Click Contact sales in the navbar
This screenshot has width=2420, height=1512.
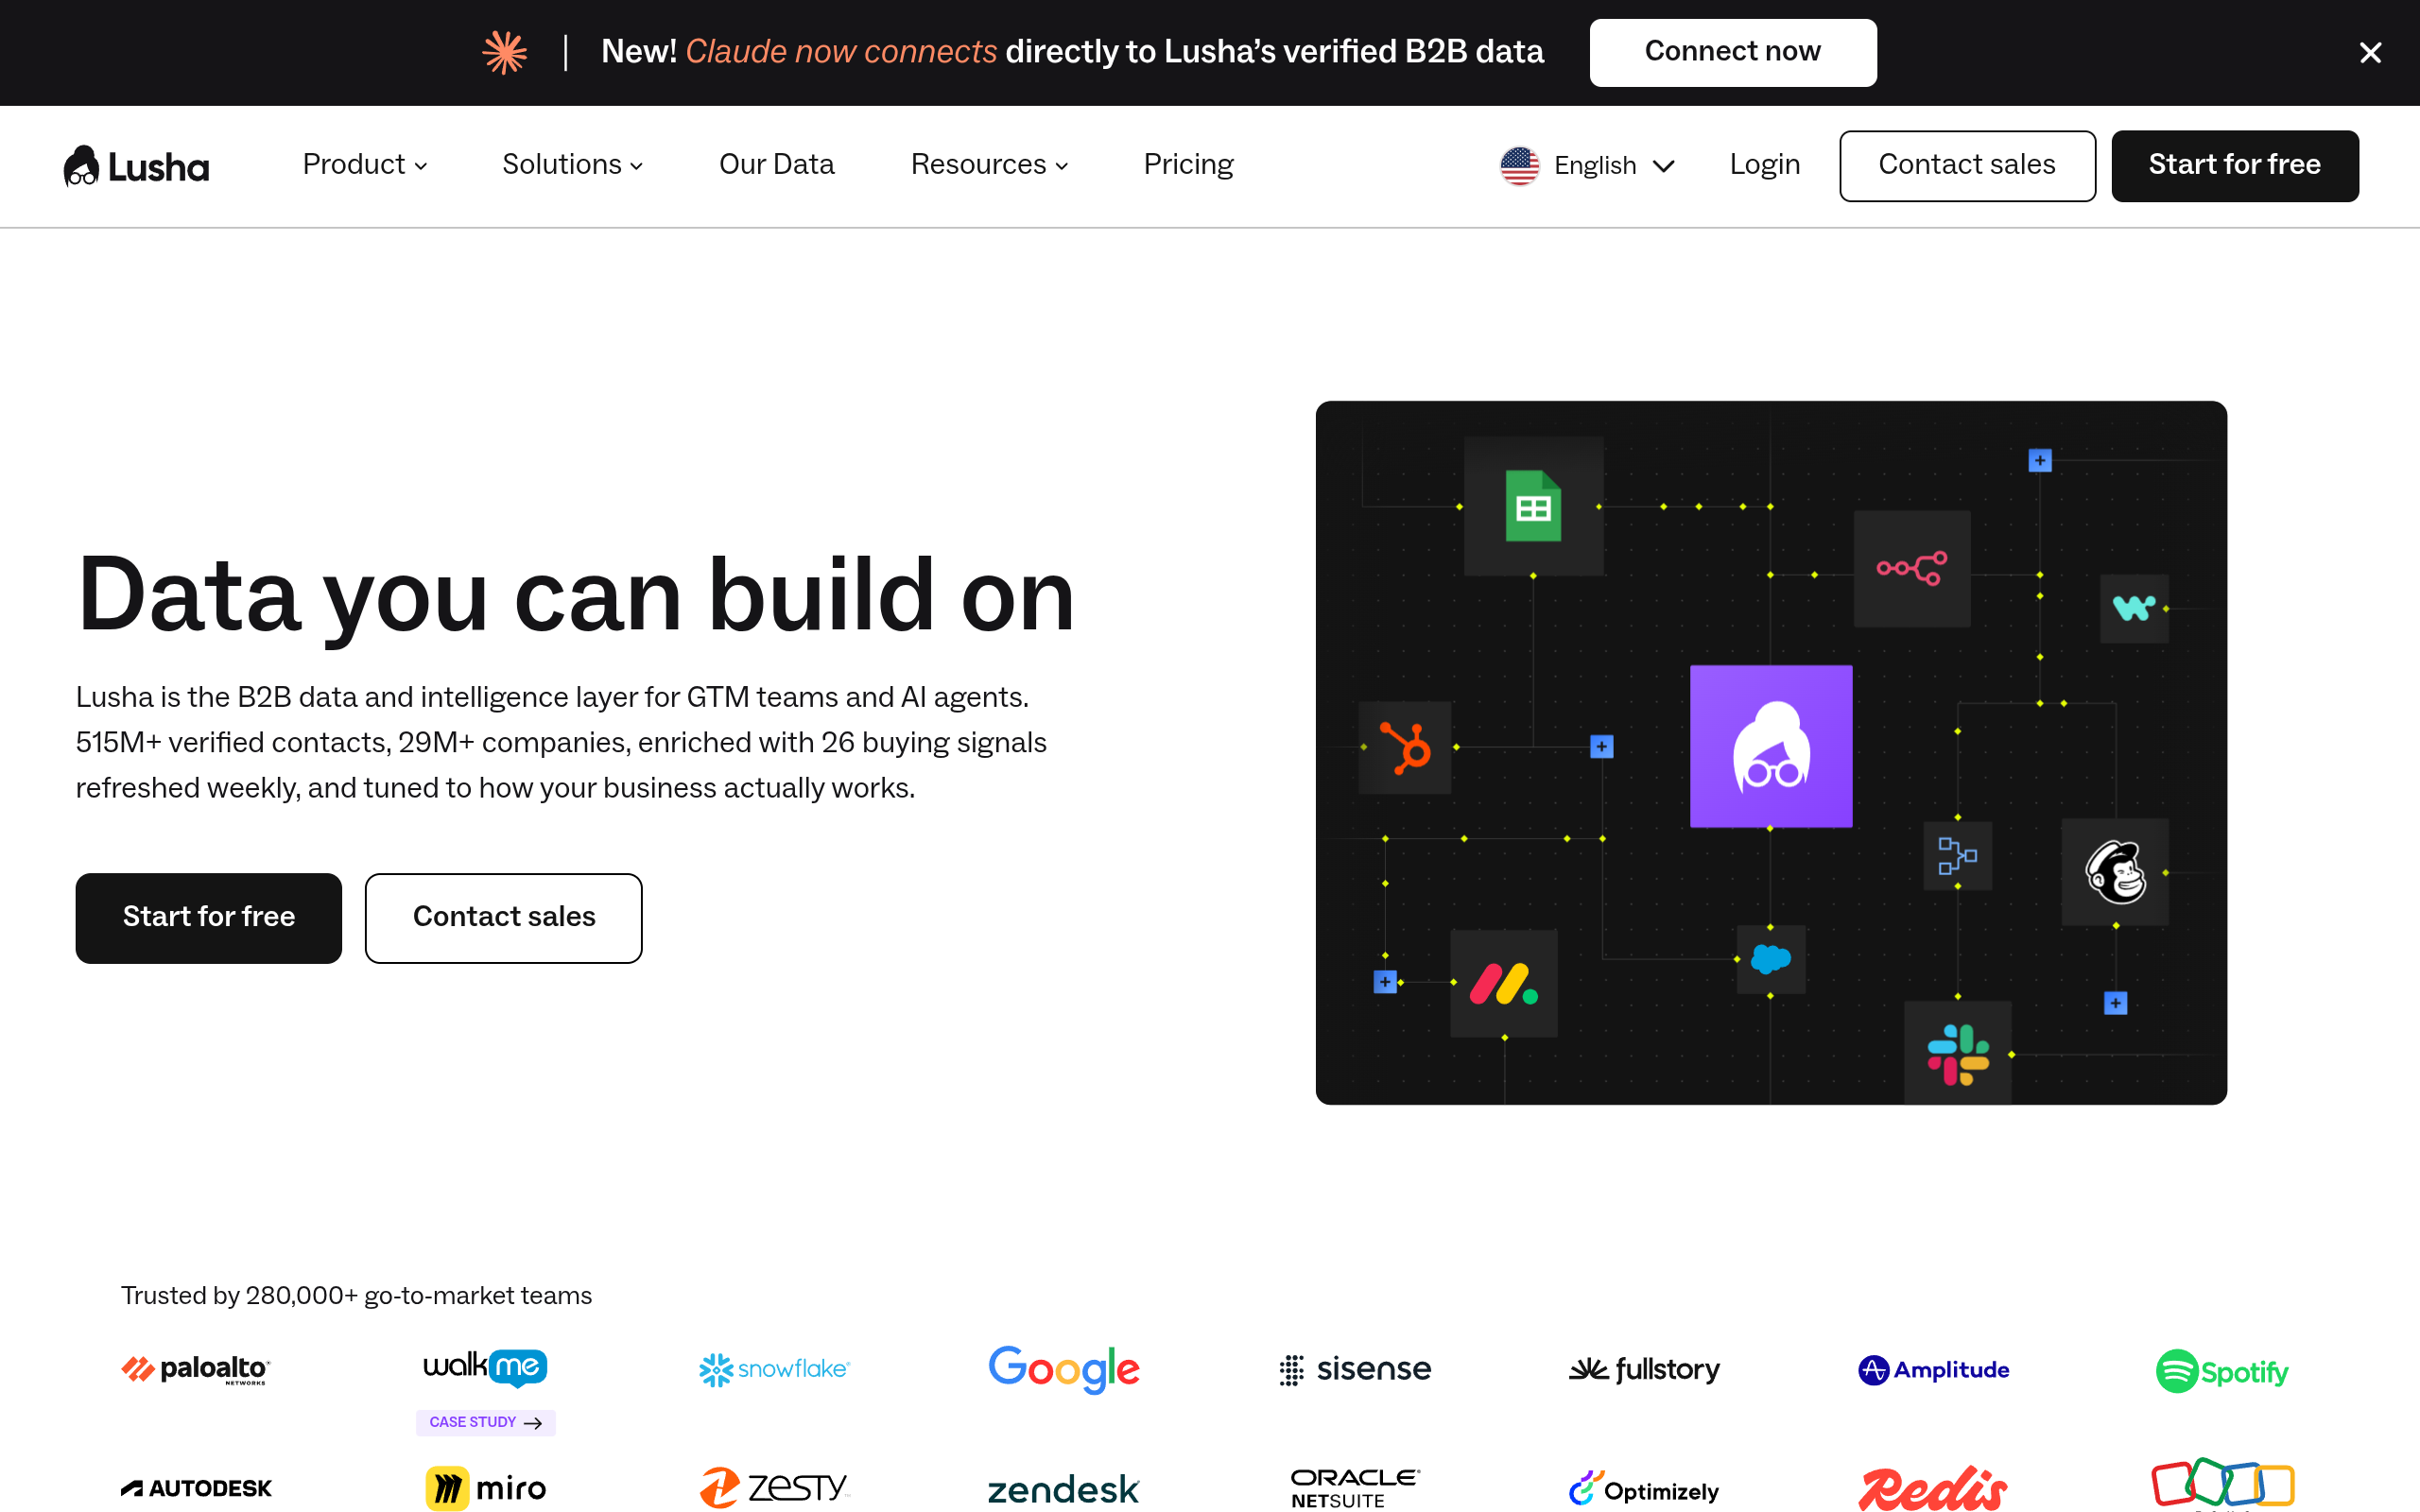(1967, 166)
